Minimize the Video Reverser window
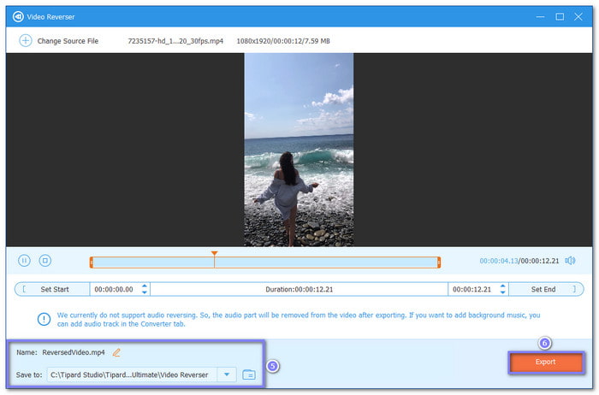The image size is (599, 395). 540,17
